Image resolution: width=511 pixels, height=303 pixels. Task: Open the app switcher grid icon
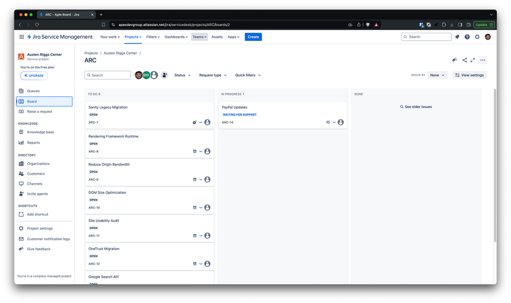click(22, 37)
